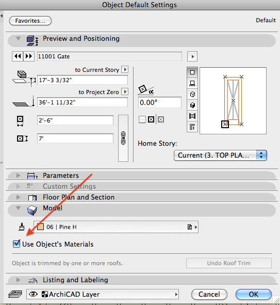The width and height of the screenshot is (280, 305).
Task: Enable the mirror object checkbox
Action: 142,119
